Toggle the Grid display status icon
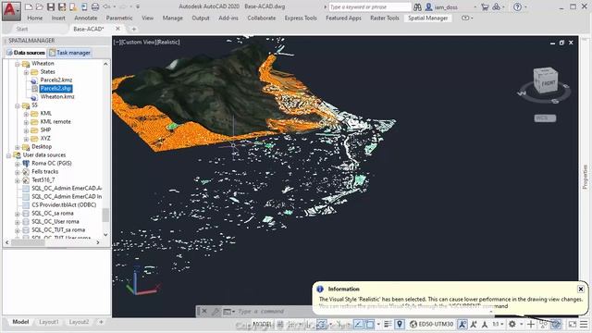This screenshot has width=592, height=333. coord(280,324)
